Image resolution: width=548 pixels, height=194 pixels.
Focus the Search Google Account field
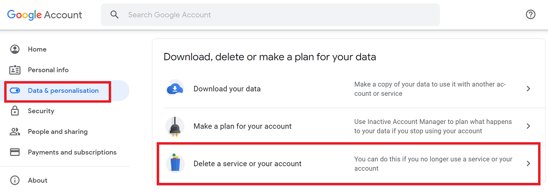tap(270, 15)
